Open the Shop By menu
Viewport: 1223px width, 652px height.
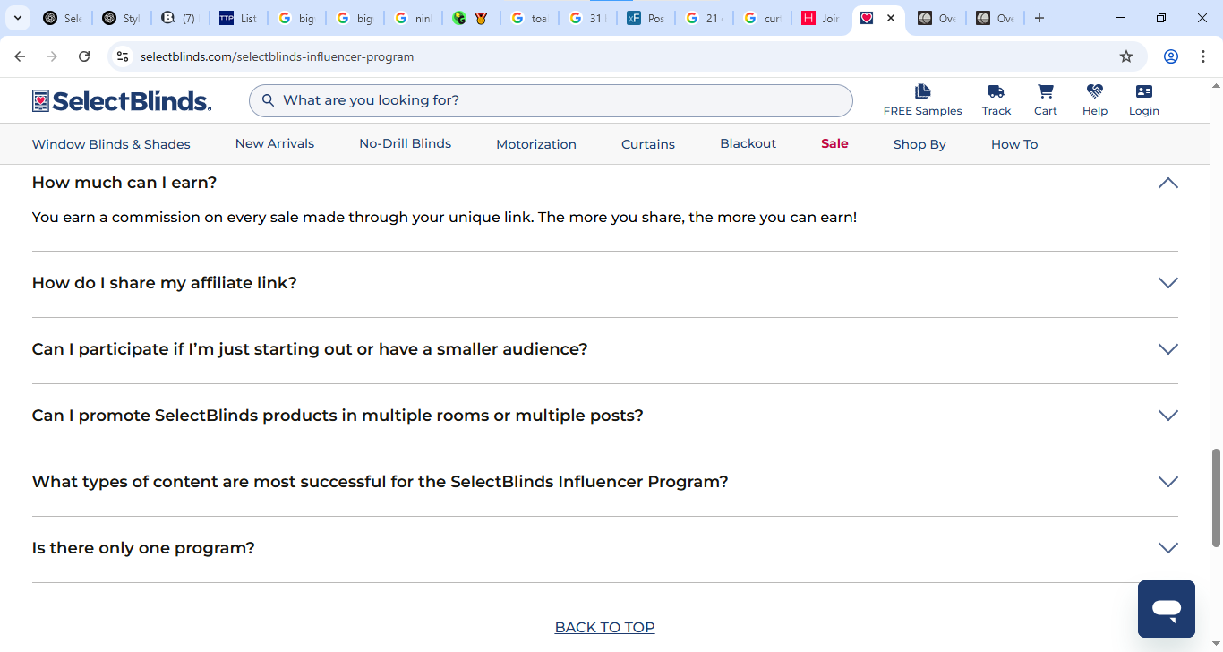tap(919, 144)
